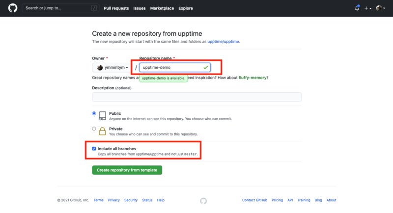Open the Help footer link

pyautogui.click(x=161, y=200)
